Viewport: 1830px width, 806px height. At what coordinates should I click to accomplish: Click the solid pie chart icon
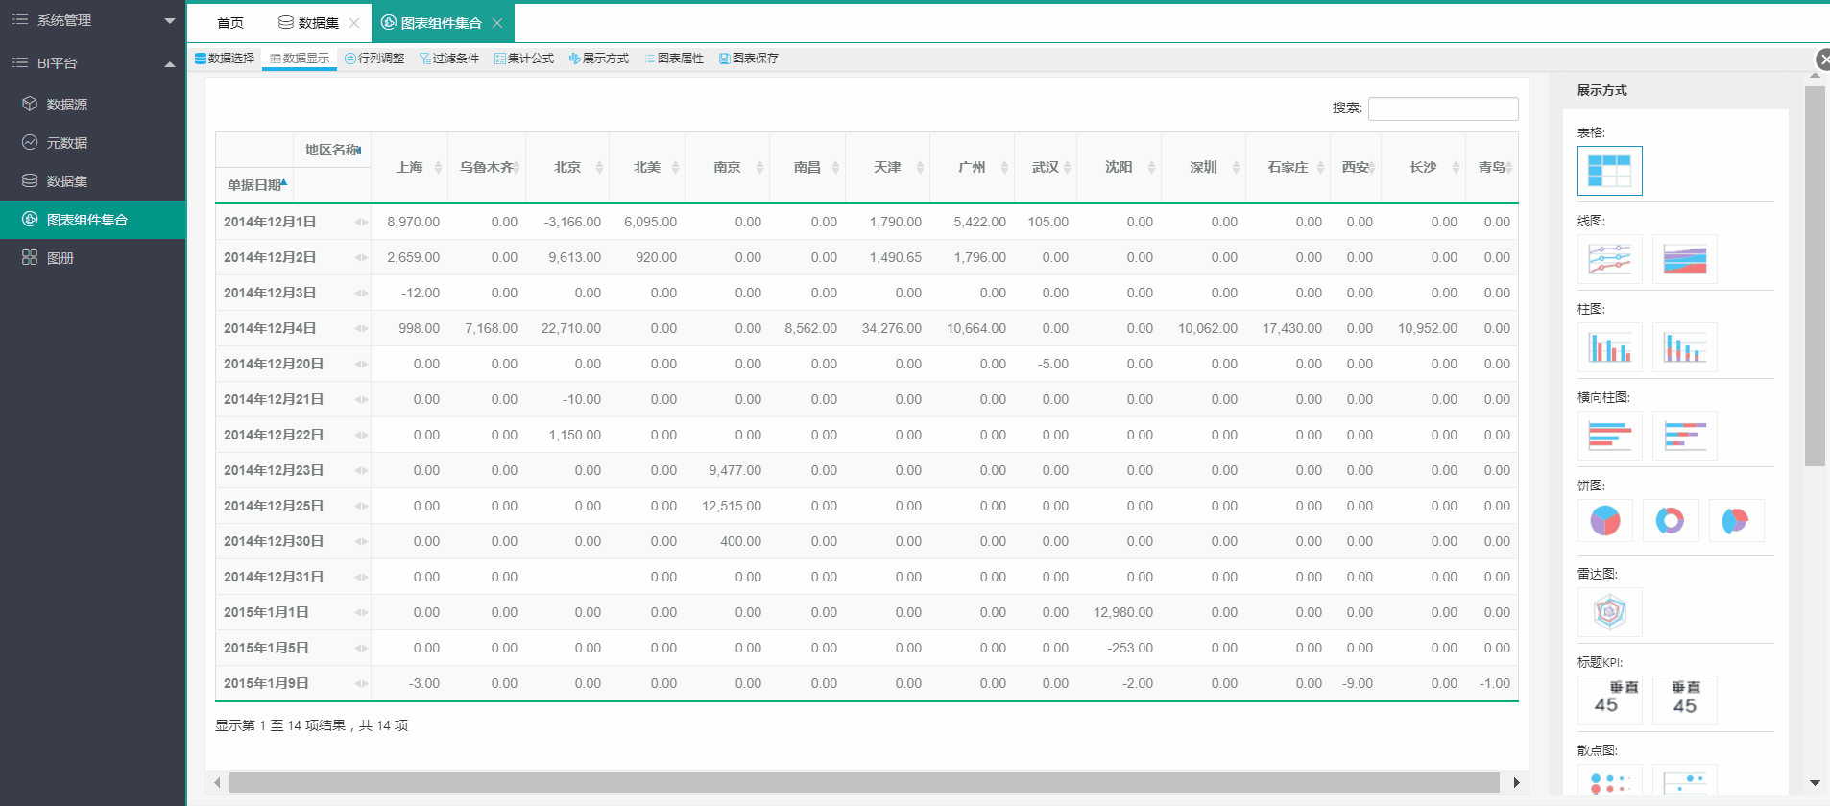1604,521
